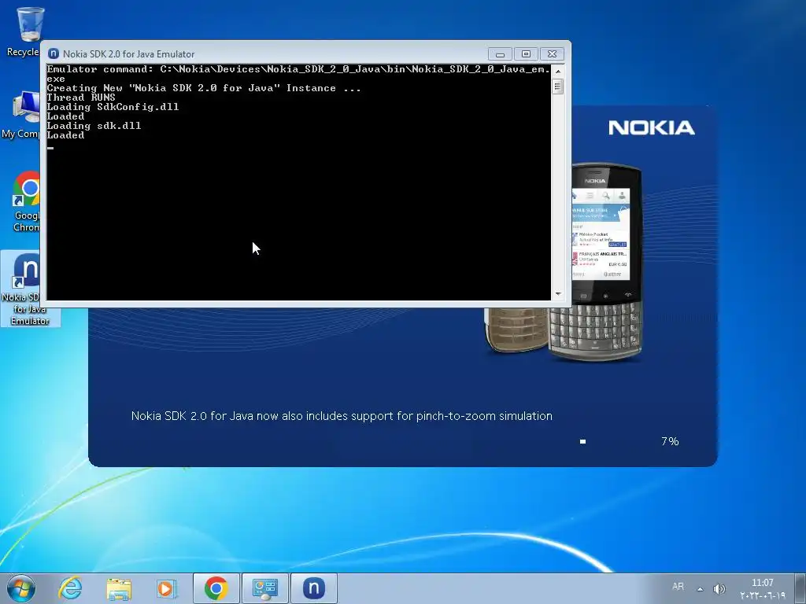Click the "Loading sdk.dll" console line
This screenshot has height=604, width=806.
pos(94,126)
